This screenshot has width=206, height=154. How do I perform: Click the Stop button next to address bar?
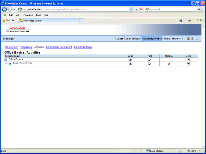141,9
